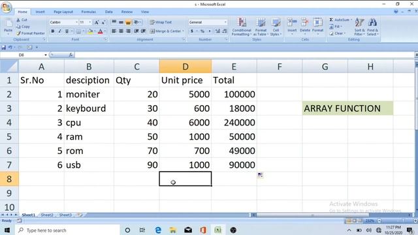This screenshot has height=235, width=418.
Task: Expand the Name Box dropdown arrow
Action: tap(46, 55)
